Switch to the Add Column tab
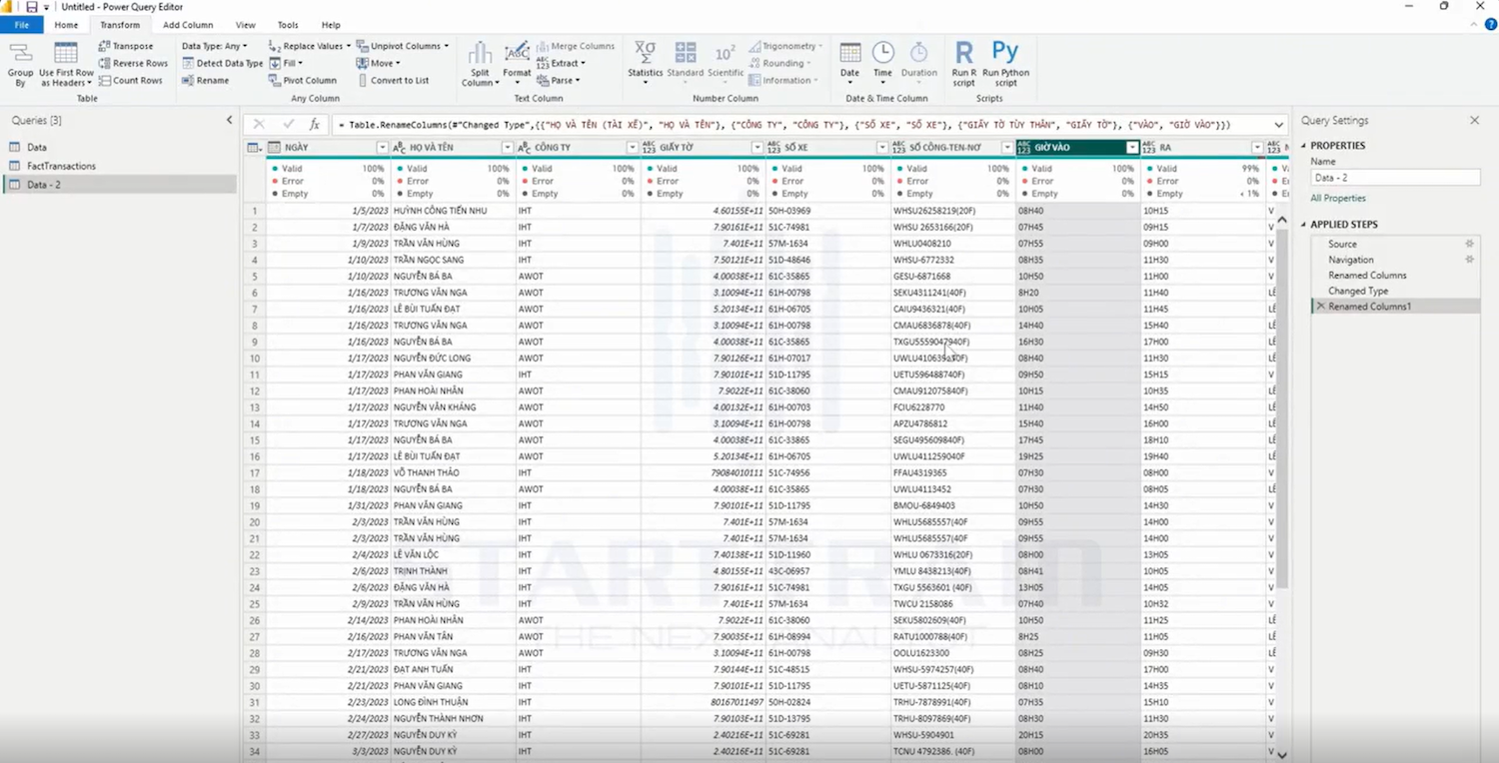Screen dimensions: 1499x763 point(188,25)
